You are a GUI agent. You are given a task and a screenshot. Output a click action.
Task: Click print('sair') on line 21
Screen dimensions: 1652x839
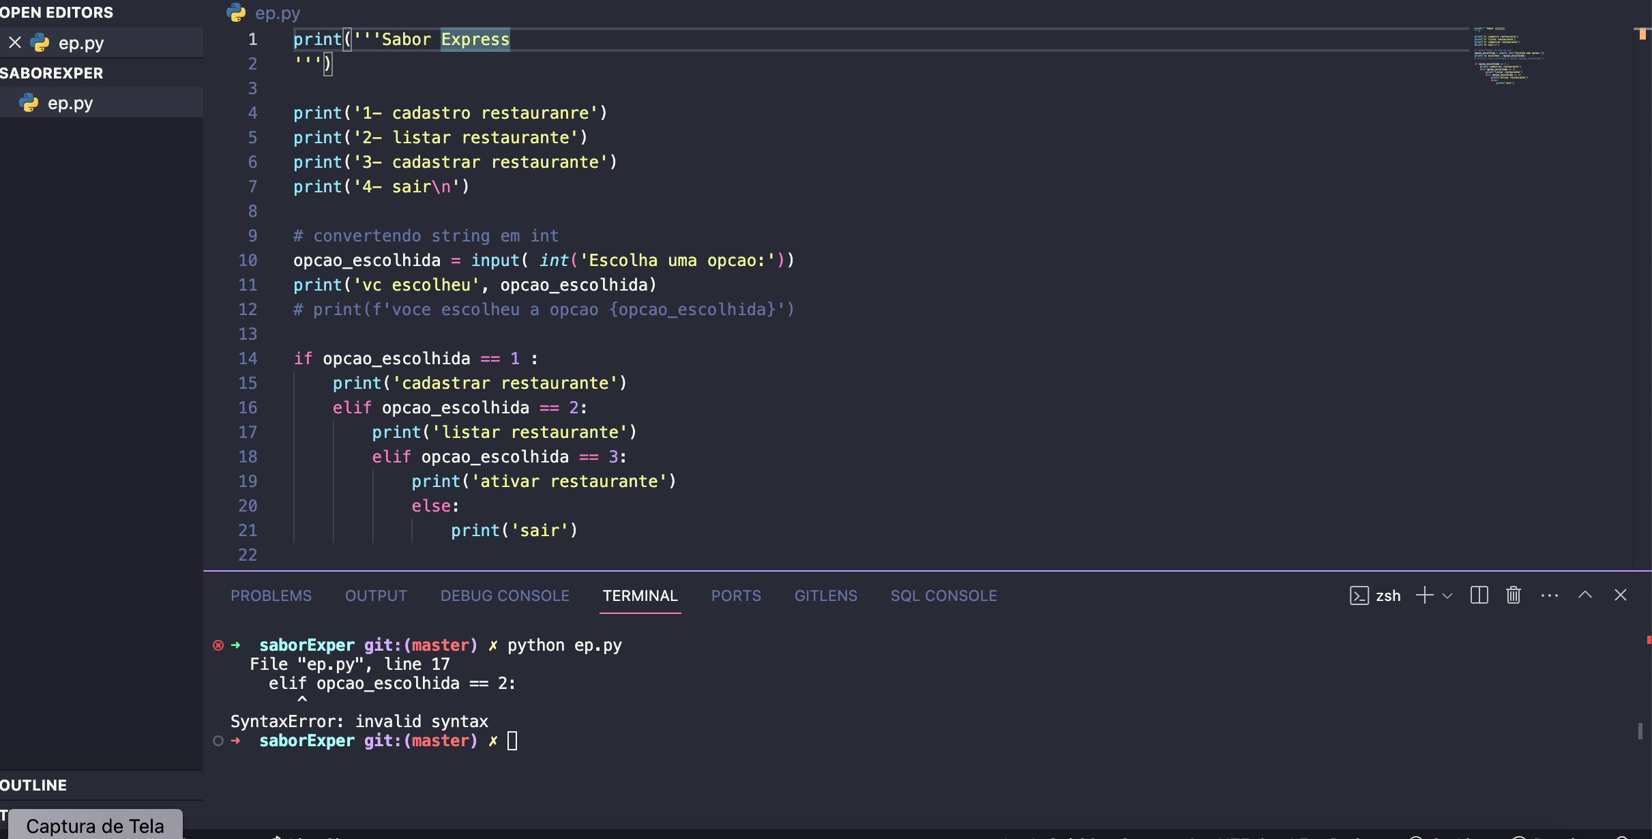tap(514, 531)
